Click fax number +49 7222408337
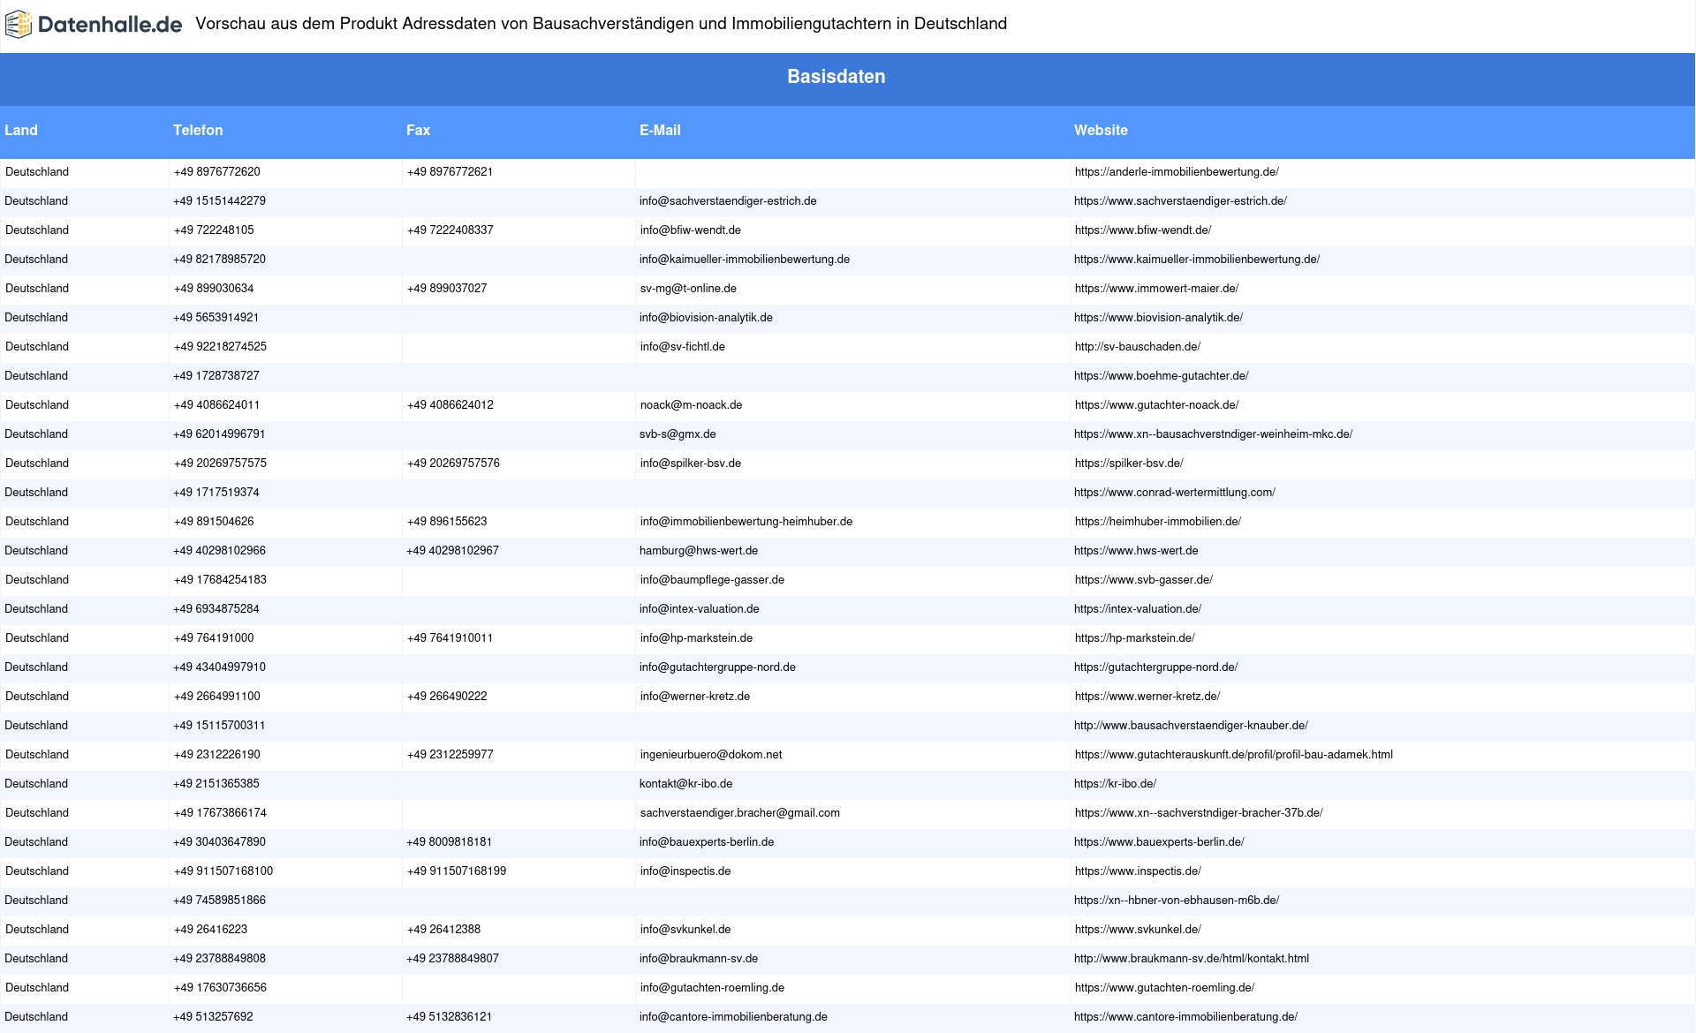Viewport: 1696px width, 1033px height. (450, 230)
